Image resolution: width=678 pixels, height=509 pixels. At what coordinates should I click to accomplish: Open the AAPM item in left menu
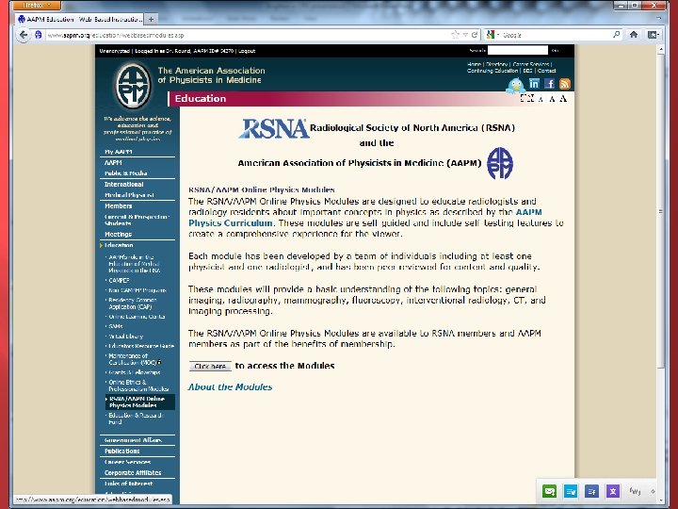(113, 163)
